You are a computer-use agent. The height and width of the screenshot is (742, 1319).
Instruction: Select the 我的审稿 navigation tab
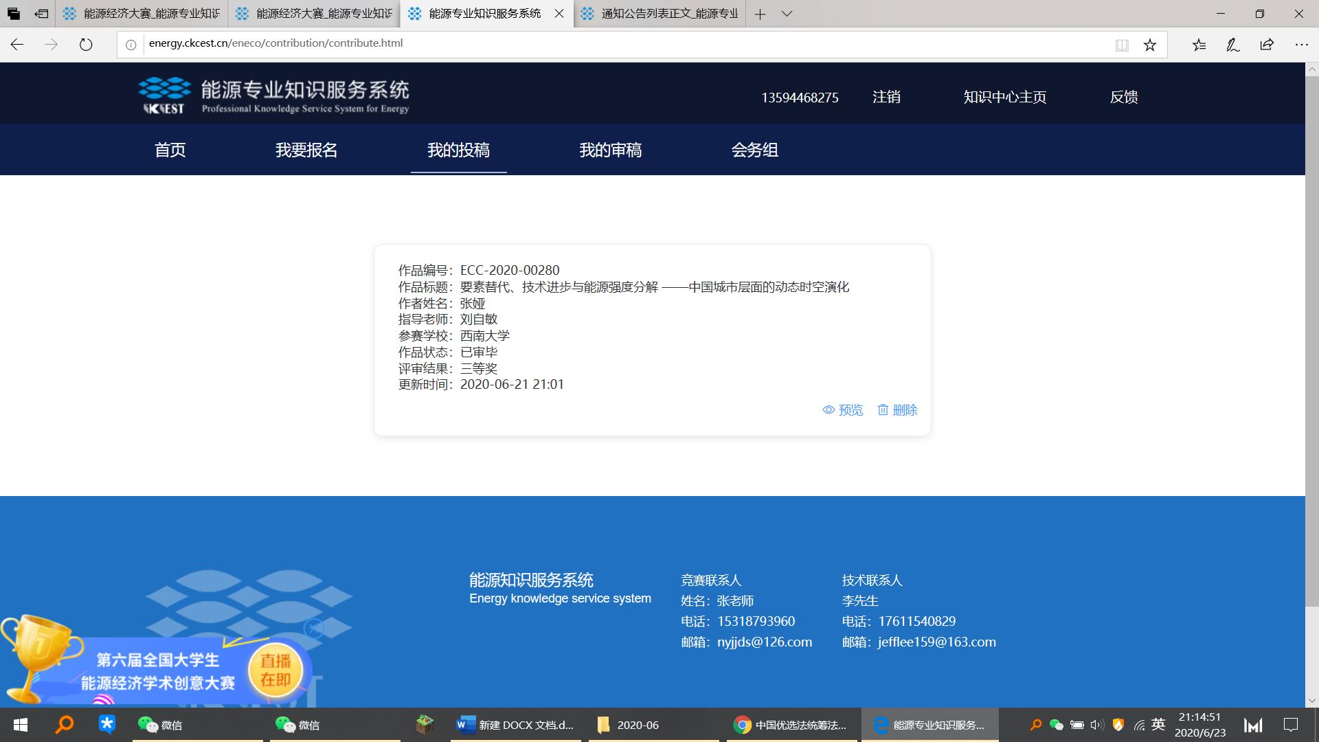click(611, 150)
